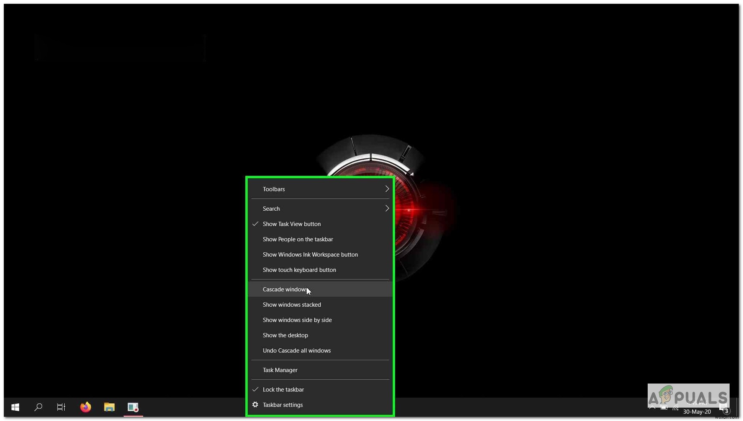
Task: Toggle Show People on the taskbar
Action: 298,239
